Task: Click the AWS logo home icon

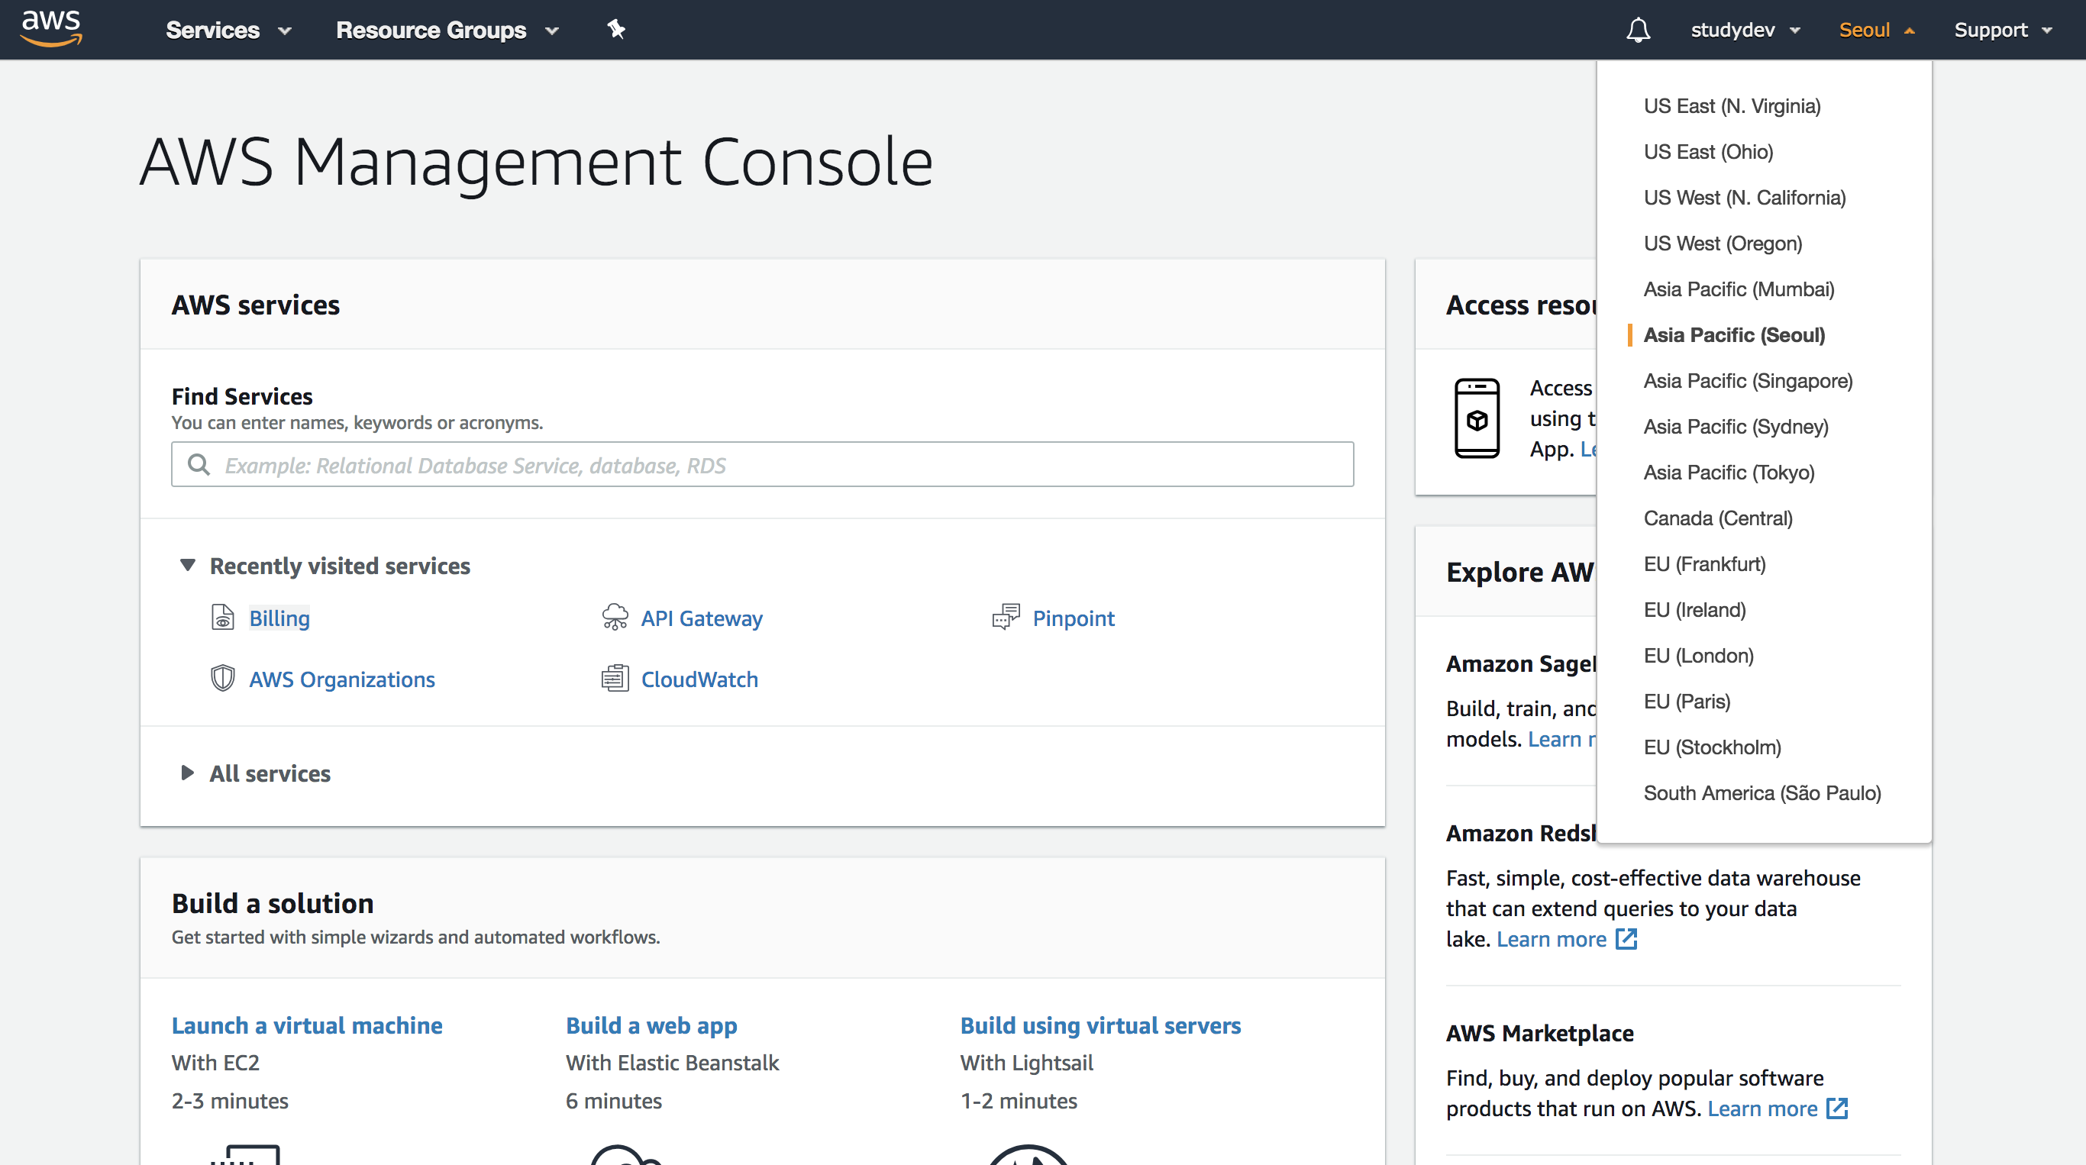Action: tap(51, 29)
